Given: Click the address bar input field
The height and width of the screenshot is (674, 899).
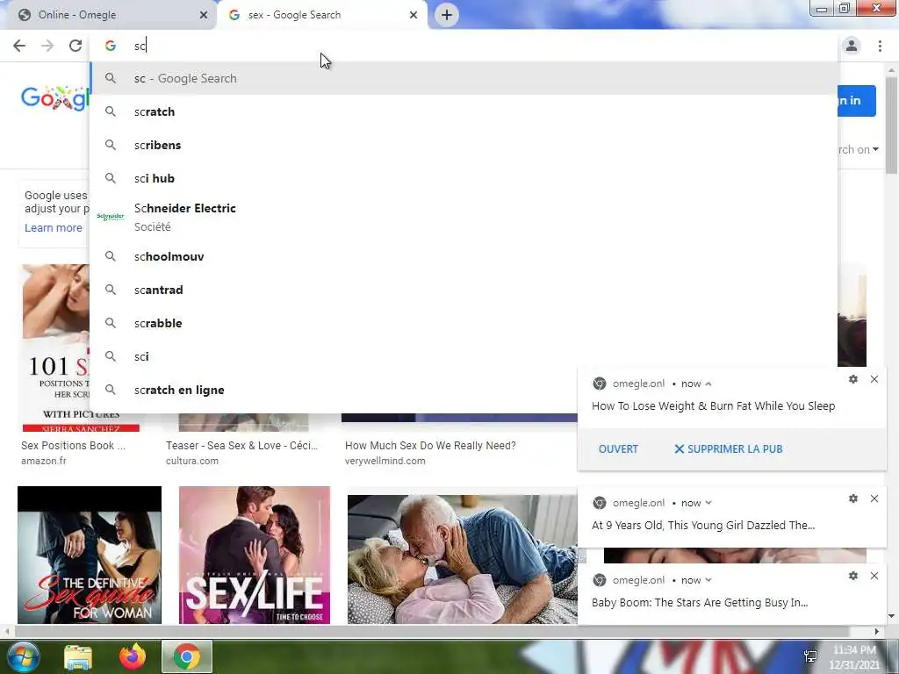Looking at the screenshot, I should click(x=464, y=46).
